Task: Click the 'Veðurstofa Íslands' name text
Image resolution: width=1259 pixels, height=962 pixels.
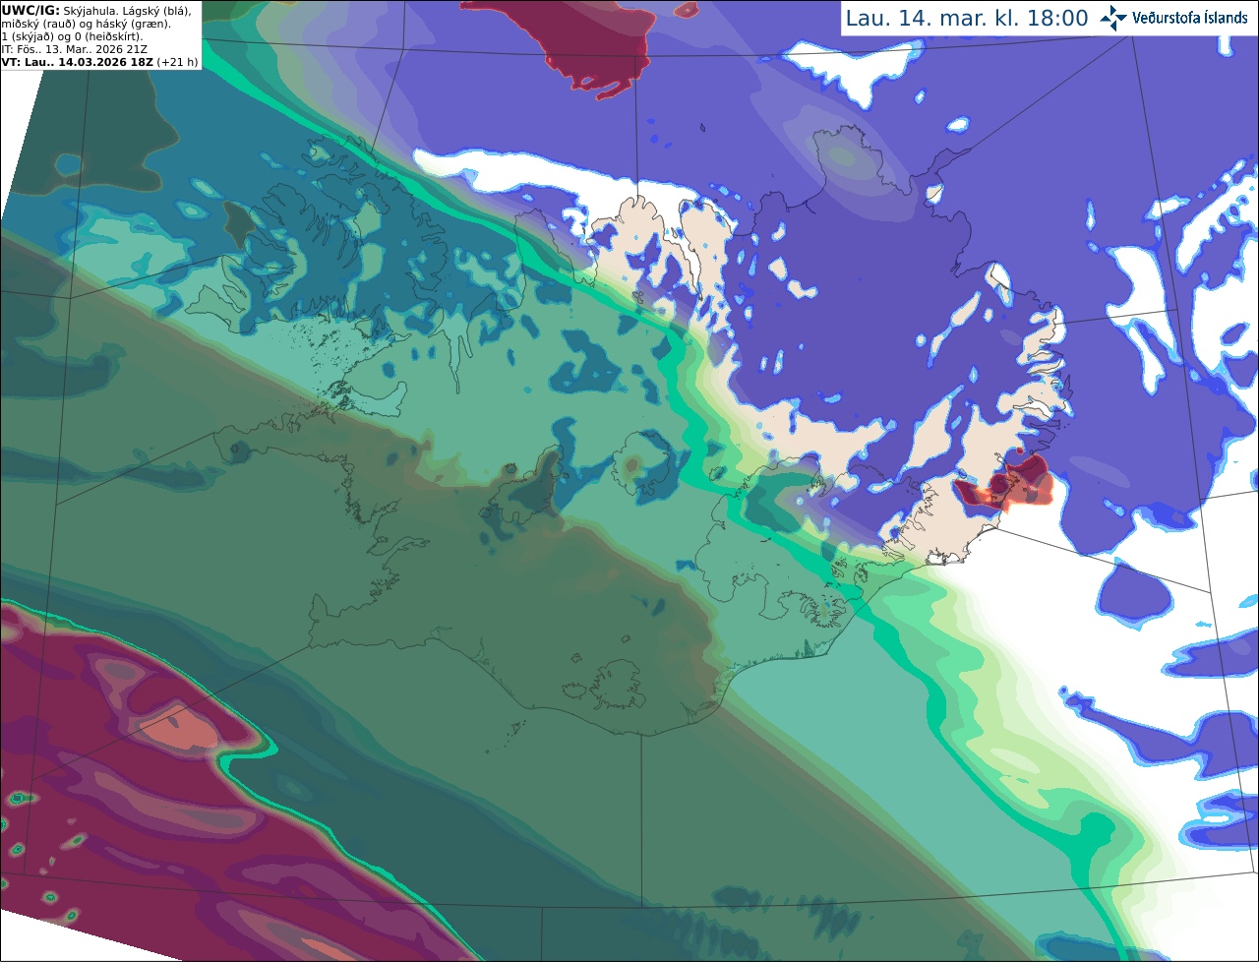Action: 1190,18
